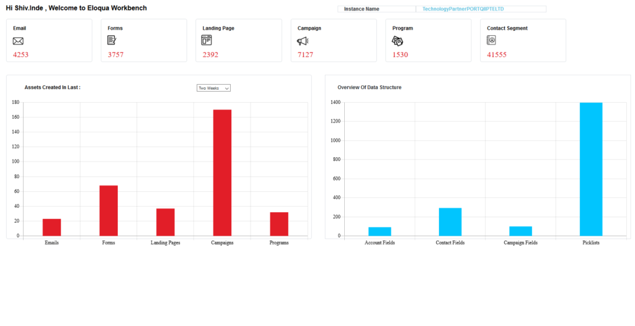Click the Program count 1530
This screenshot has width=635, height=326.
(x=400, y=54)
